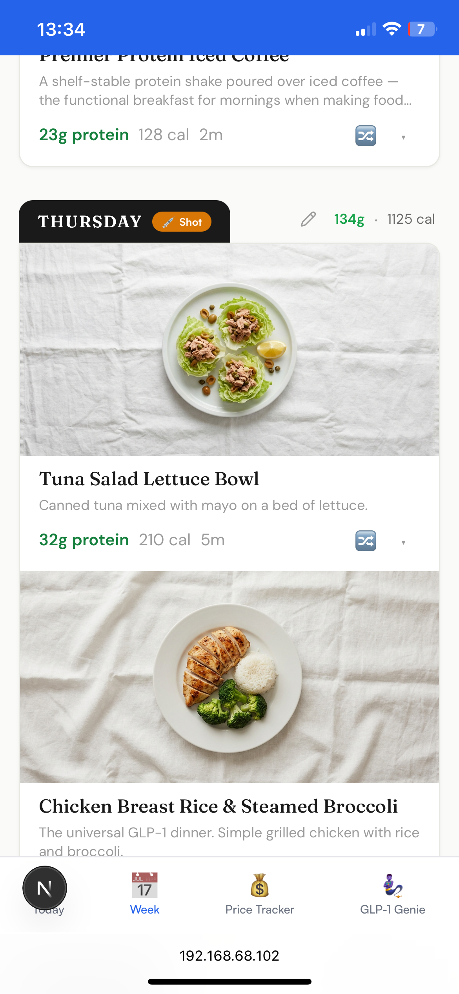Tap the syringe icon in Shot badge
This screenshot has width=459, height=994.
point(168,222)
